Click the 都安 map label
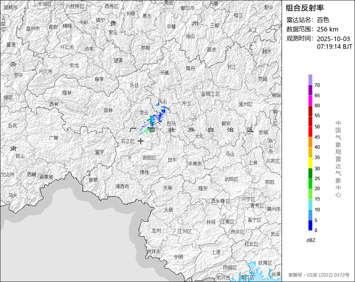This screenshot has height=282, width=355. pos(226,123)
